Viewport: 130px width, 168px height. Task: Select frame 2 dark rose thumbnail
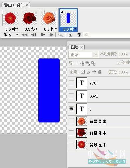pos(30,18)
